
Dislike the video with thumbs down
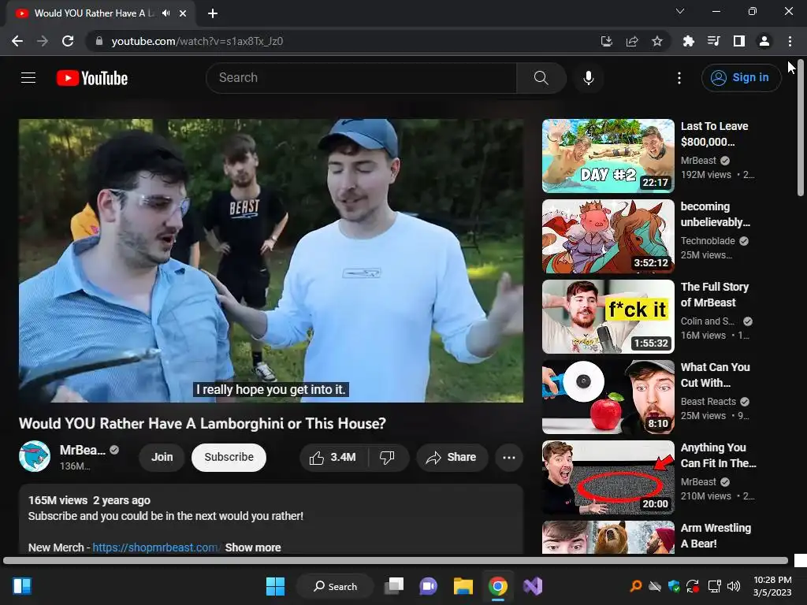387,458
